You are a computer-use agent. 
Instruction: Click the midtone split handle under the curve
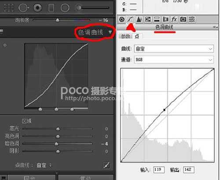56,109
